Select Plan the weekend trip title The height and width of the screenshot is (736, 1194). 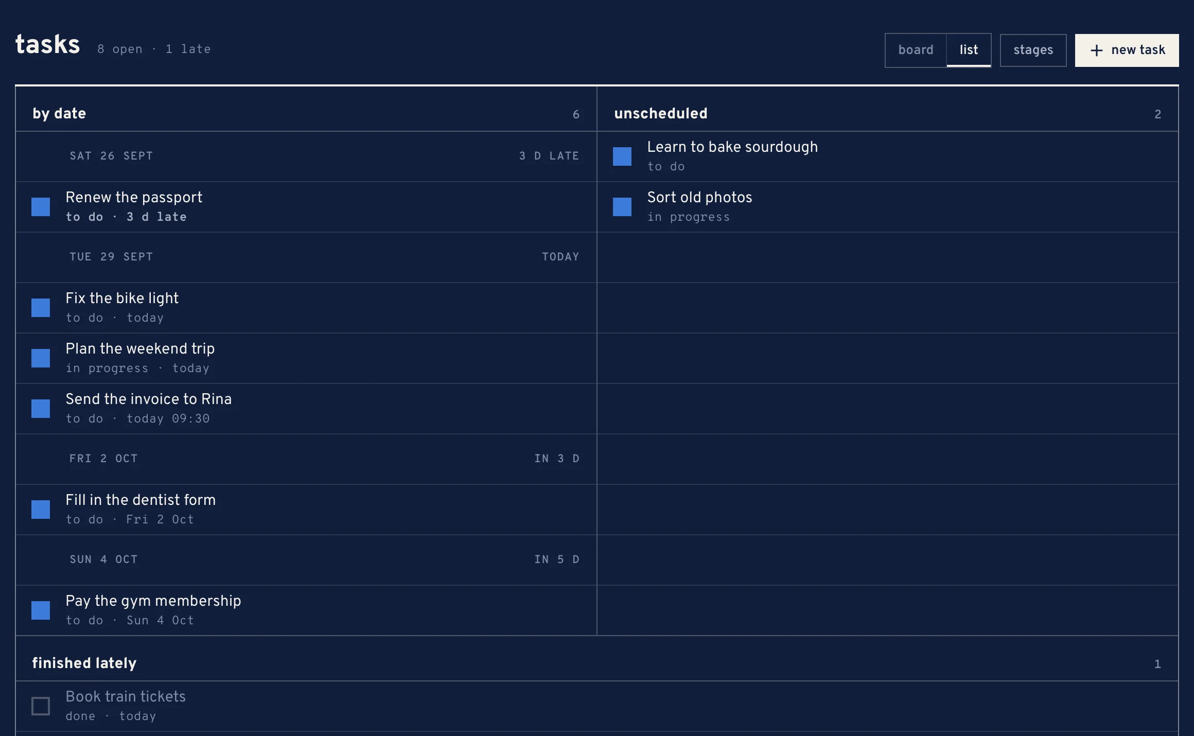point(140,348)
